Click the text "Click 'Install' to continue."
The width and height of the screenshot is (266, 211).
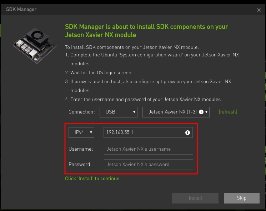pyautogui.click(x=93, y=179)
